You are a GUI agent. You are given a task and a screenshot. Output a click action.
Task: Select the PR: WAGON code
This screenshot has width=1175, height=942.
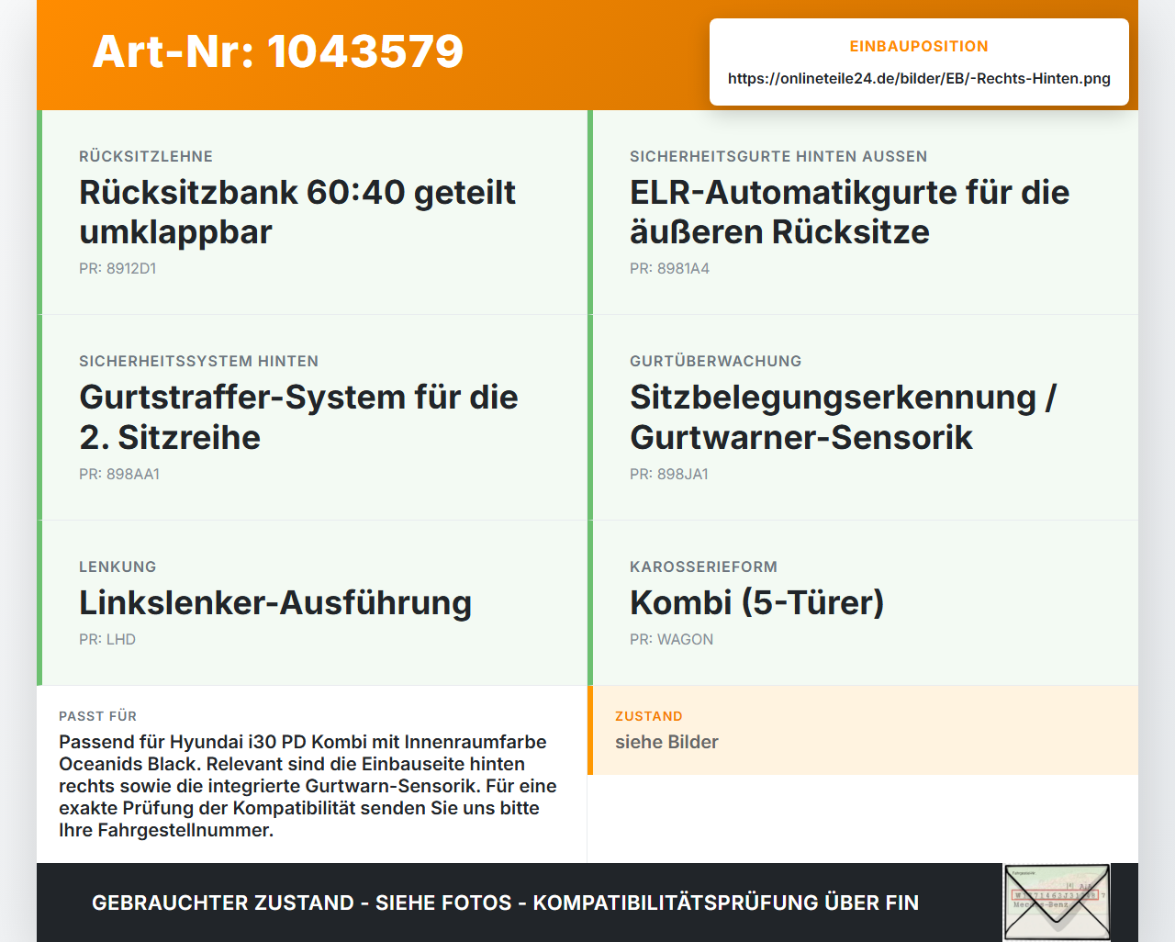[x=671, y=639]
